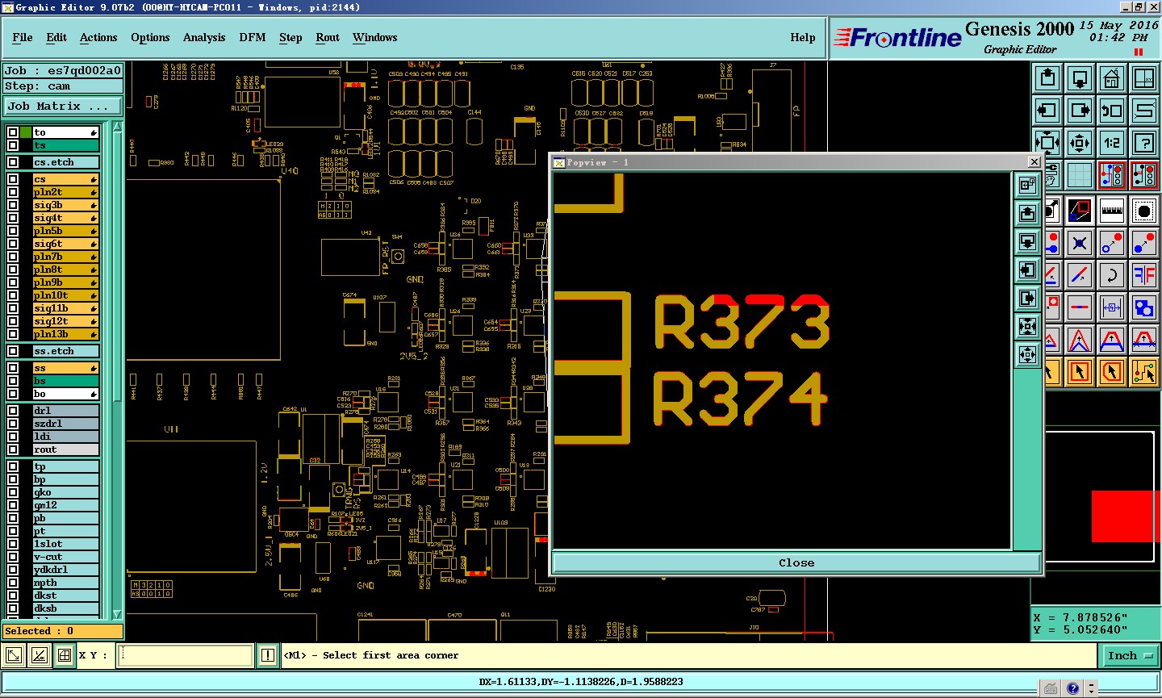Click the pan-up icon in toolbar

click(1047, 78)
